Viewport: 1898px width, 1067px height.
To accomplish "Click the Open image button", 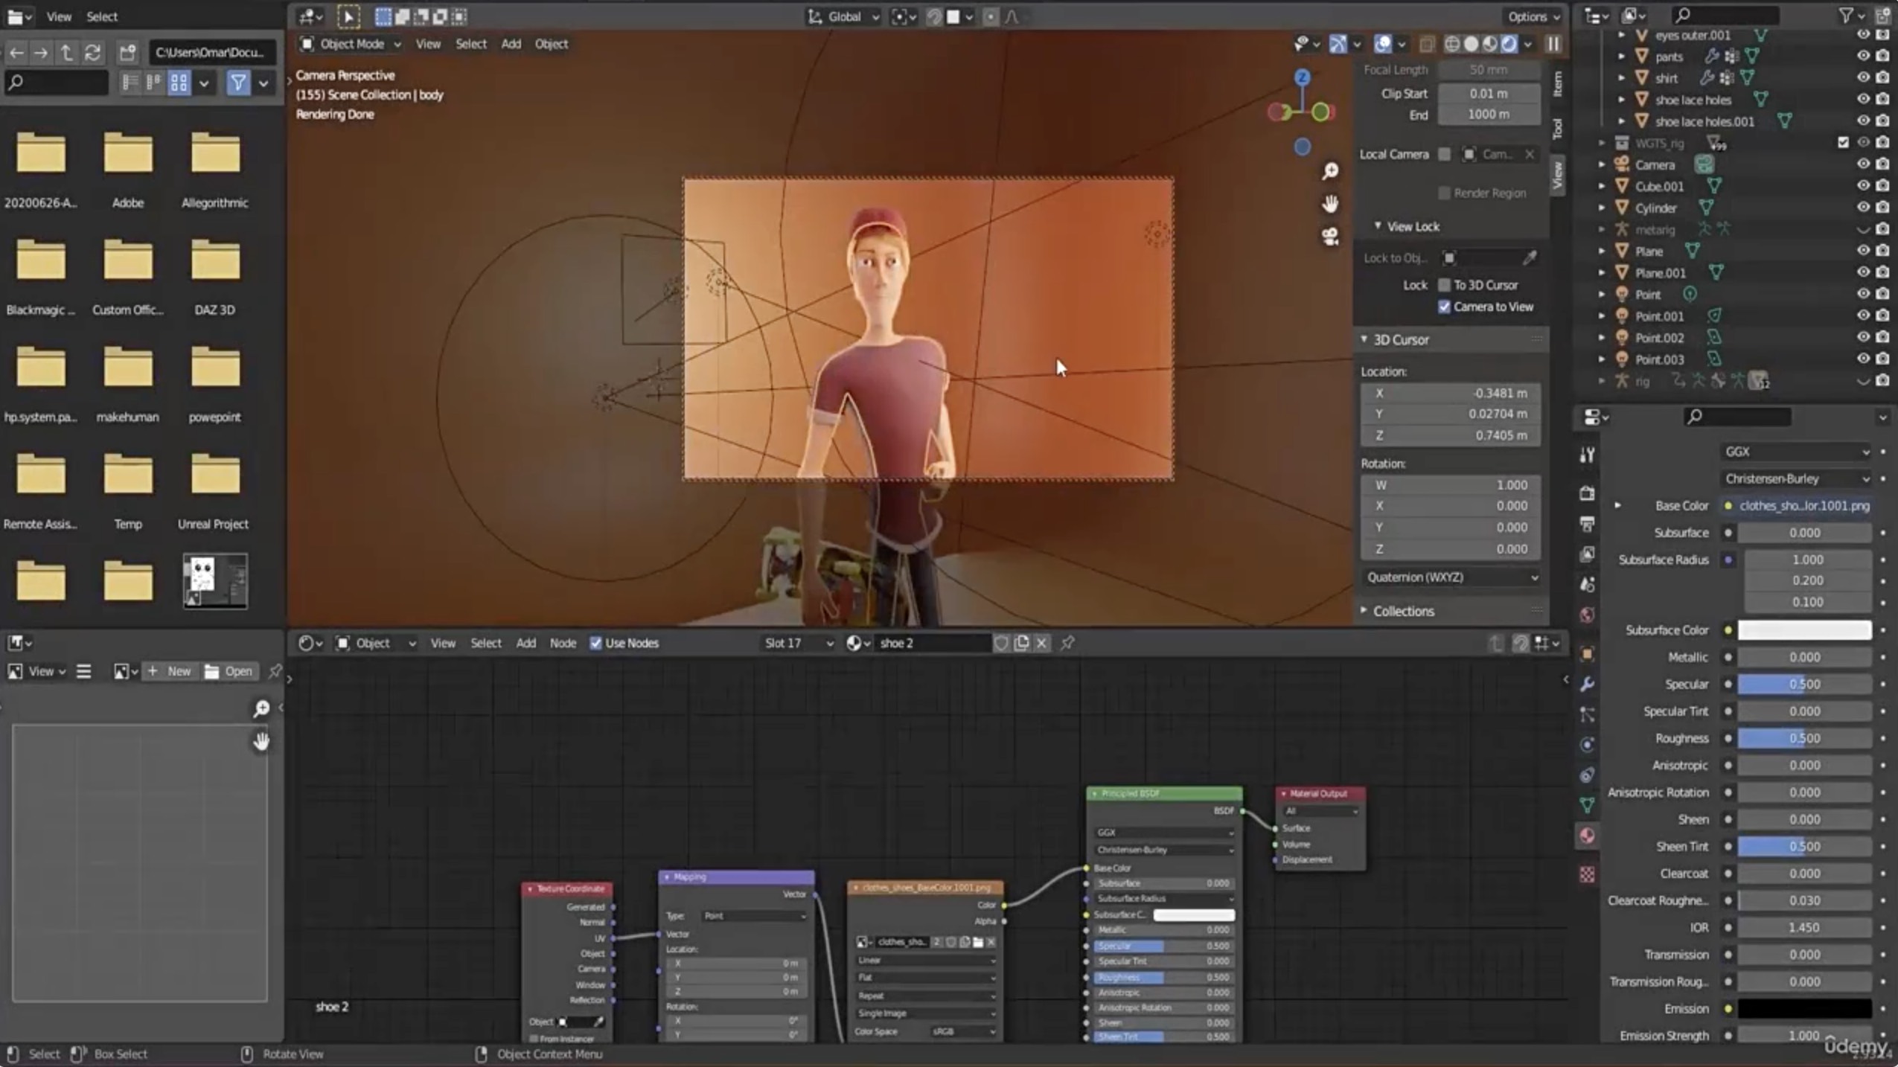I will [229, 671].
